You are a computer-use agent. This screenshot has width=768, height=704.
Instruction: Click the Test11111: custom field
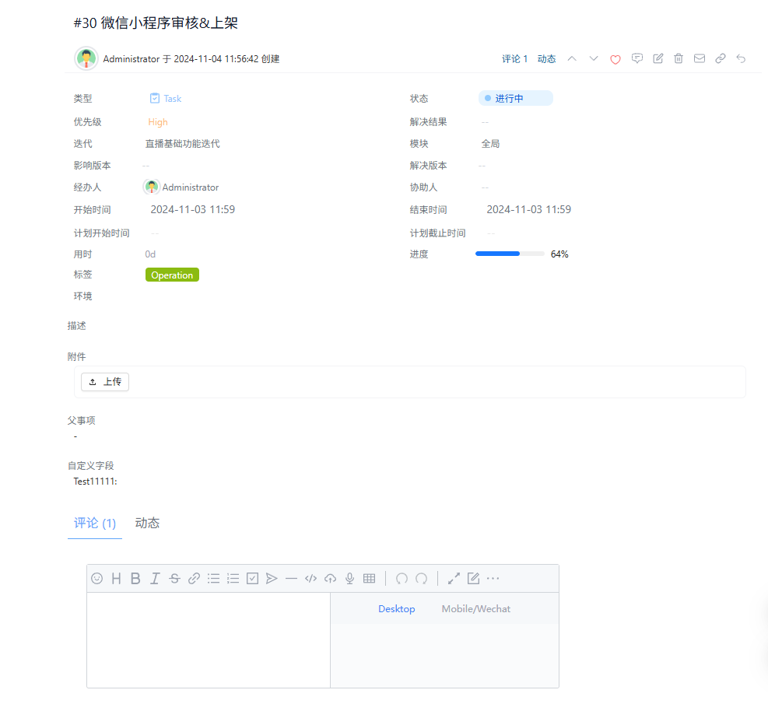(95, 482)
